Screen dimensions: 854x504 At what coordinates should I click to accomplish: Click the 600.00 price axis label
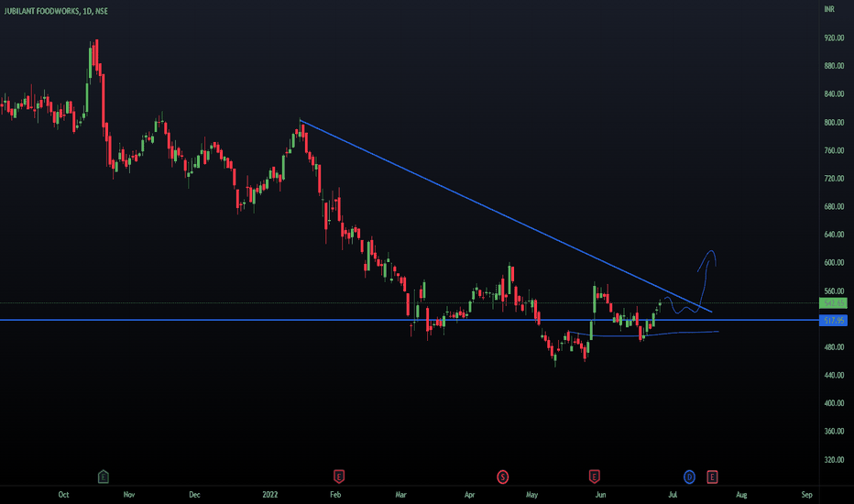point(834,263)
